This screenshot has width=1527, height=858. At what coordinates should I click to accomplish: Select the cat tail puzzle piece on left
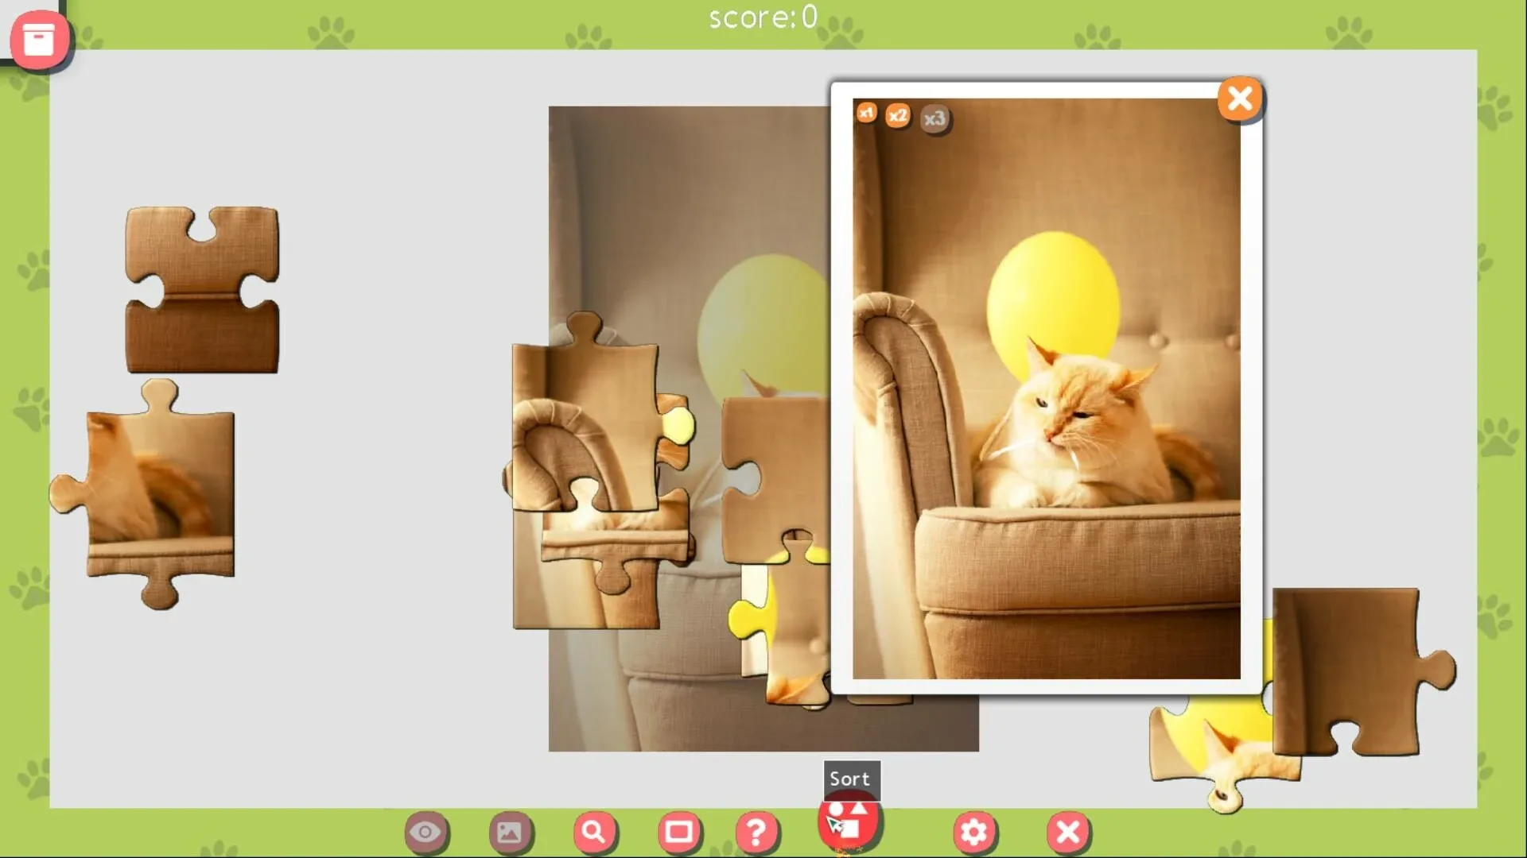click(x=159, y=493)
